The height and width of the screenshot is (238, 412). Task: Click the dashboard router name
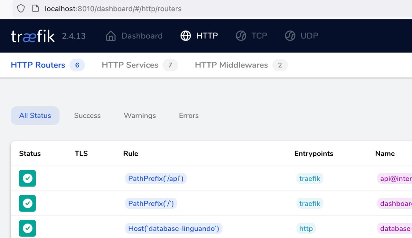pos(395,204)
